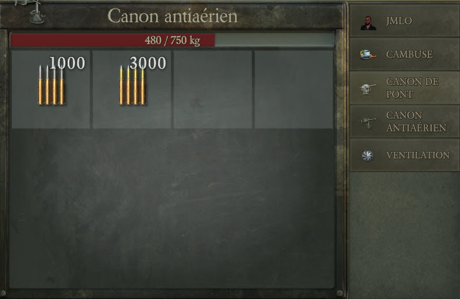
Task: Click the fourth empty inventory slot
Action: 294,90
